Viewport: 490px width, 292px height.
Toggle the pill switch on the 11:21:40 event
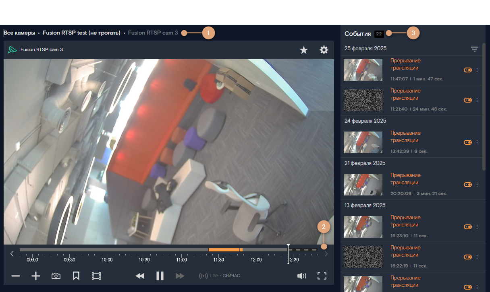click(468, 100)
